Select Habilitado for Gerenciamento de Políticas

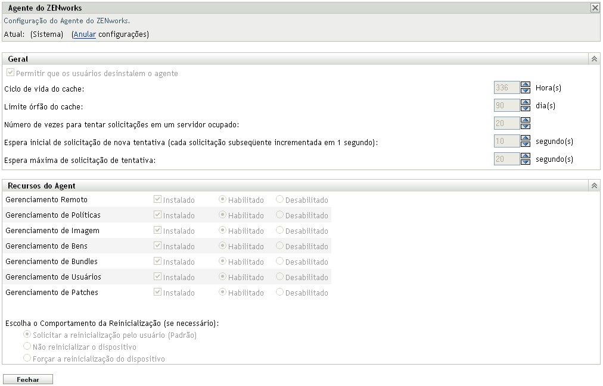222,215
